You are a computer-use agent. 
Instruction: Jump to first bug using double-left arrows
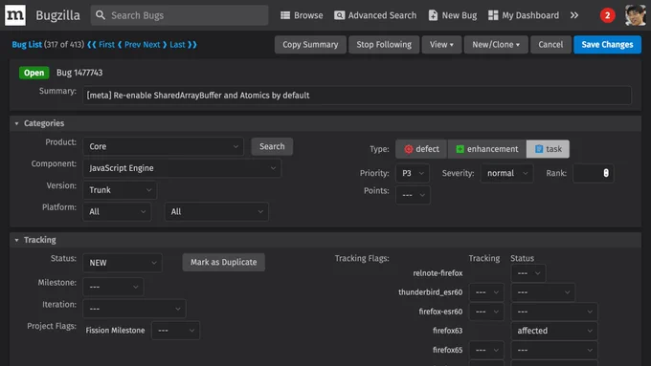pyautogui.click(x=92, y=45)
